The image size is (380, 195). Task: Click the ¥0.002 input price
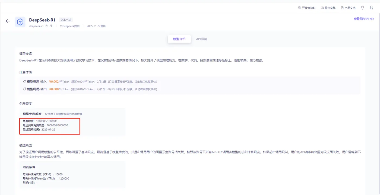click(54, 82)
